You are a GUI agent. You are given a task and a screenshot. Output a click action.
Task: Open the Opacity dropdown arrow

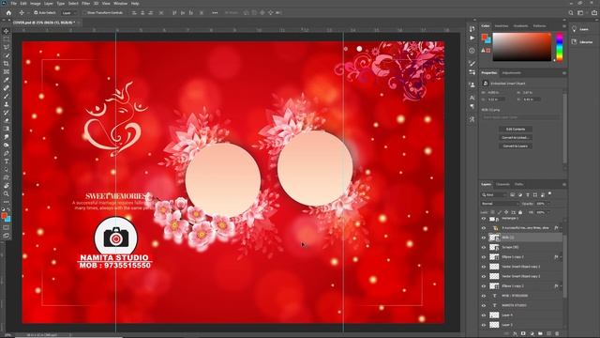[x=547, y=204]
